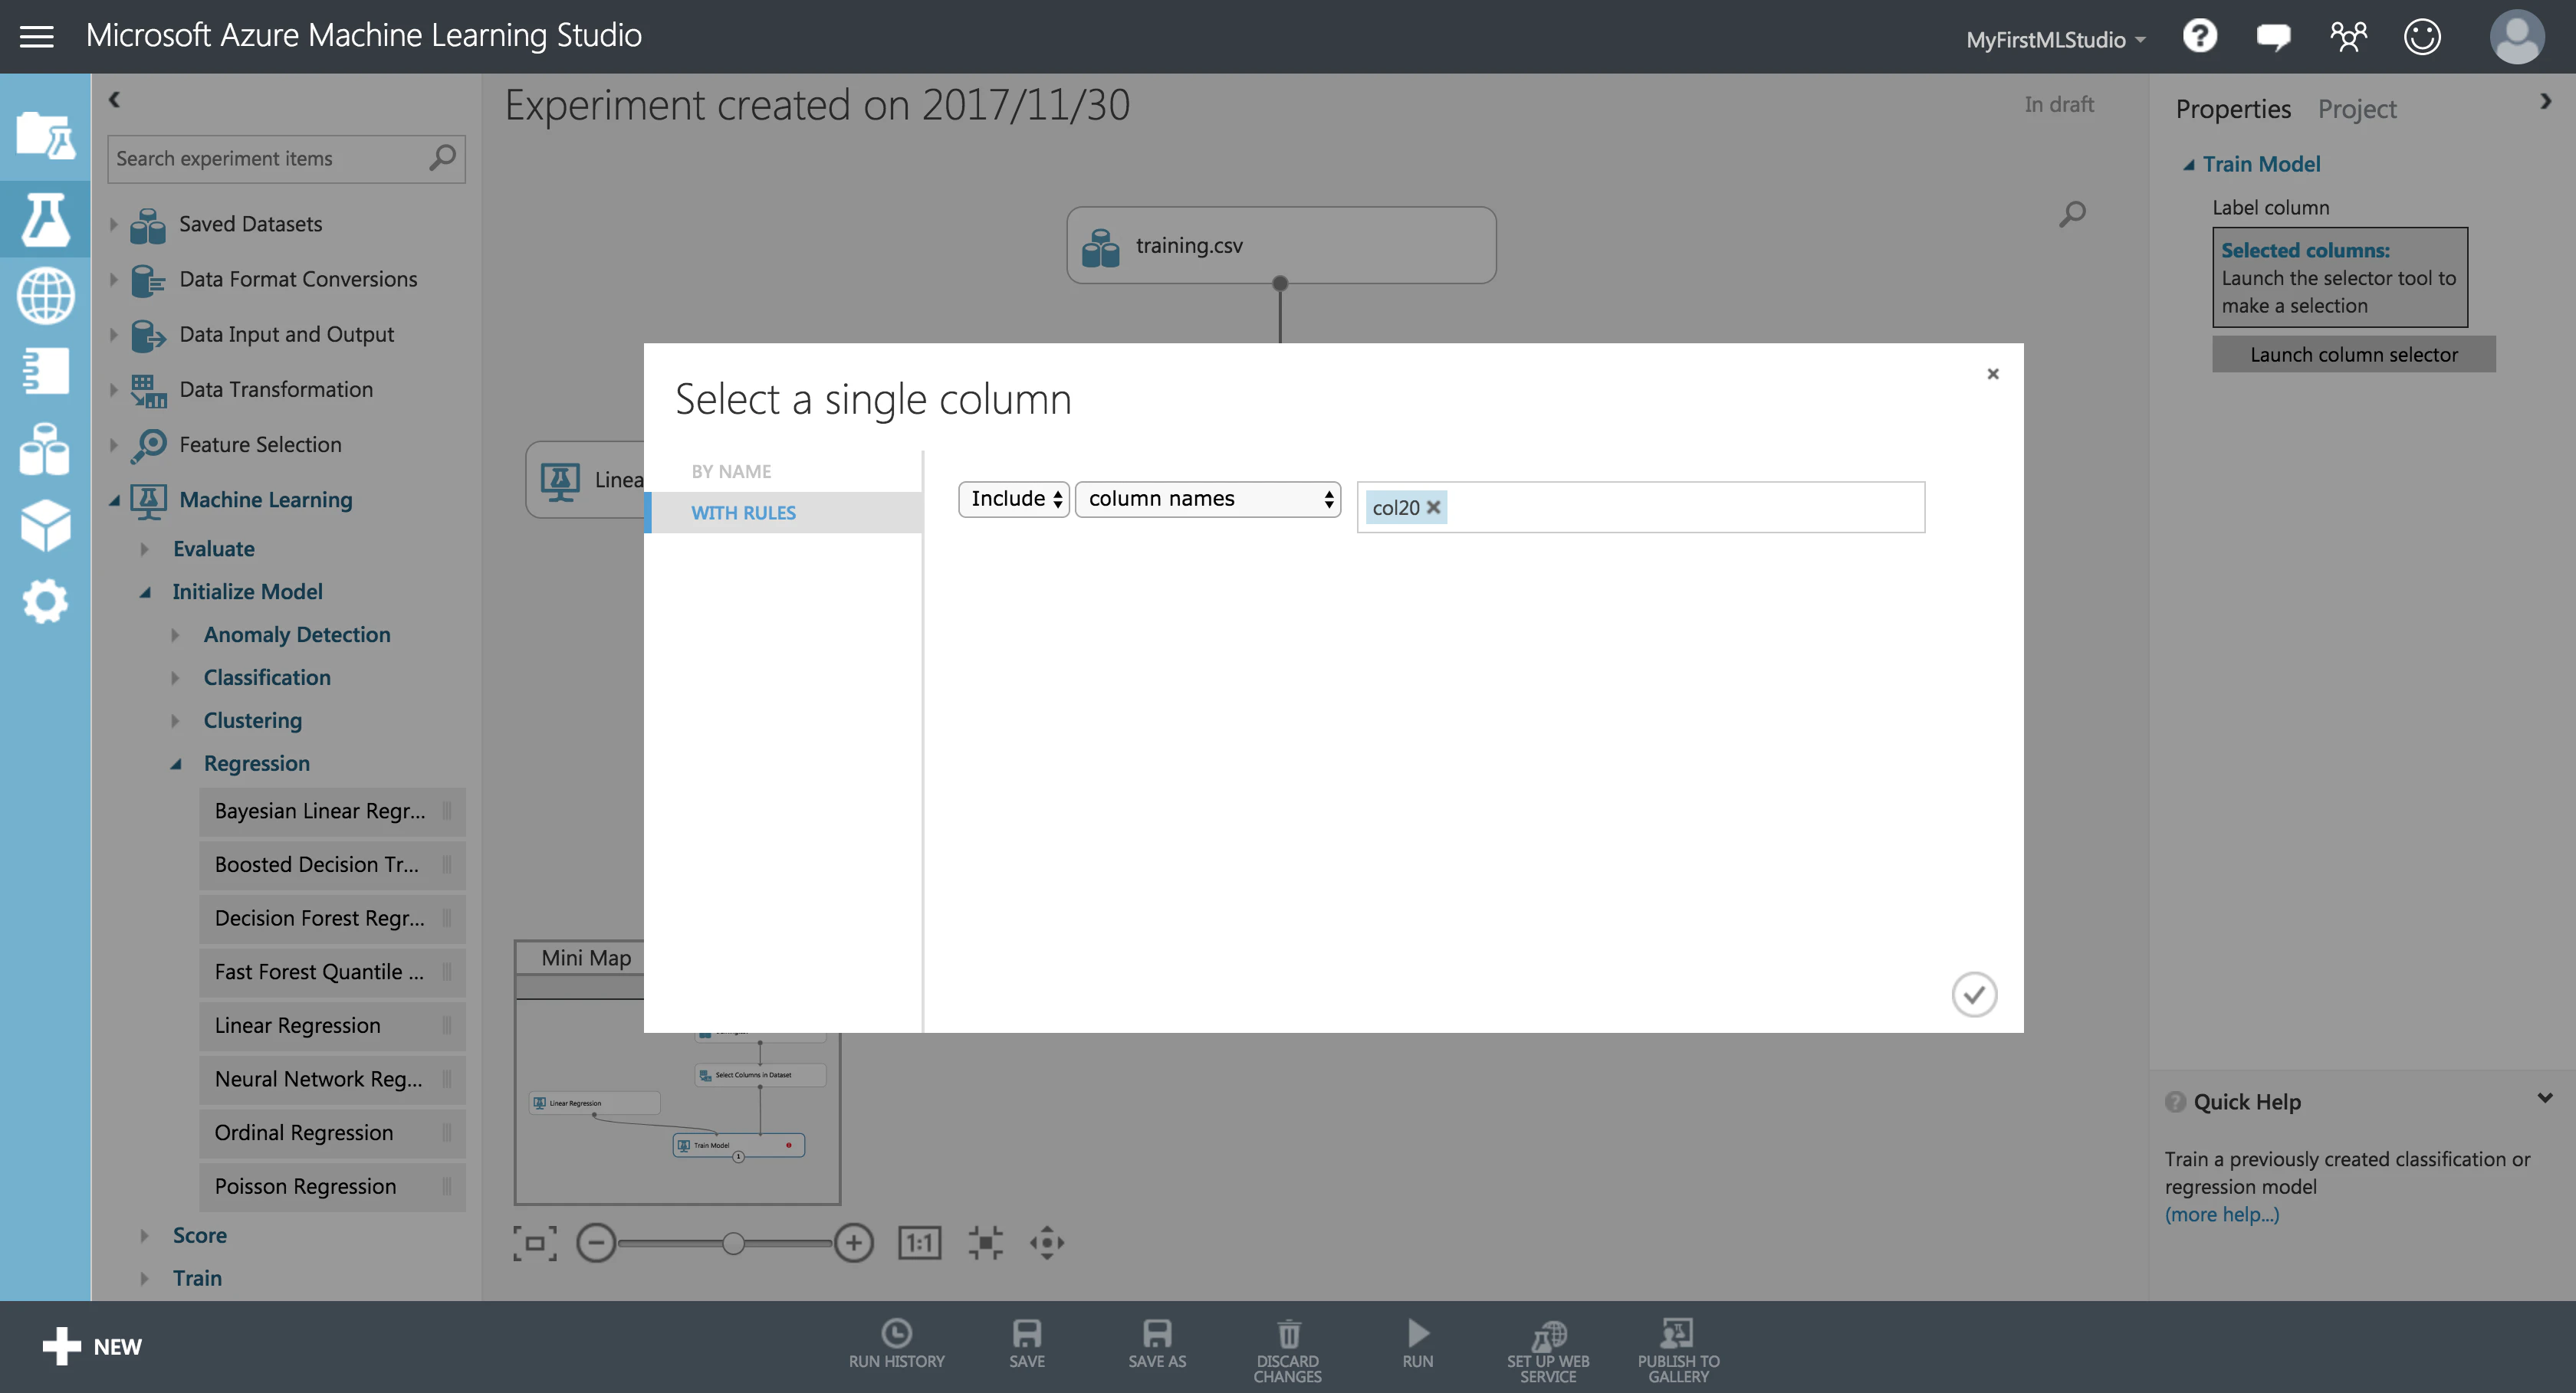This screenshot has height=1393, width=2576.
Task: Select the Experiments flask sidebar icon
Action: coord(45,219)
